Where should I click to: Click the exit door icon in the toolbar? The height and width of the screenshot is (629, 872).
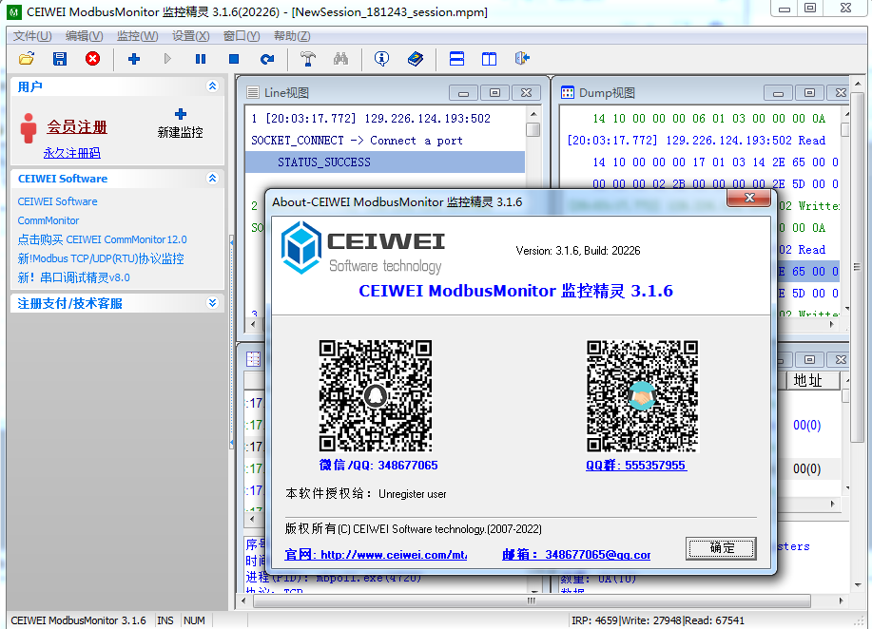click(x=523, y=58)
